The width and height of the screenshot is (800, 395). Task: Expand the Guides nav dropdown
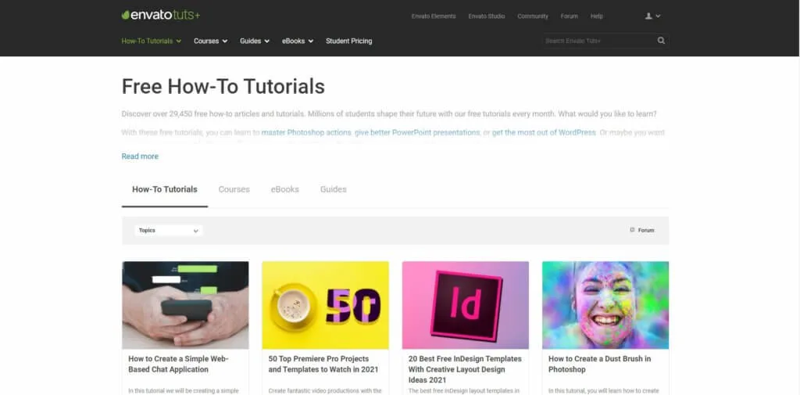[x=255, y=41]
